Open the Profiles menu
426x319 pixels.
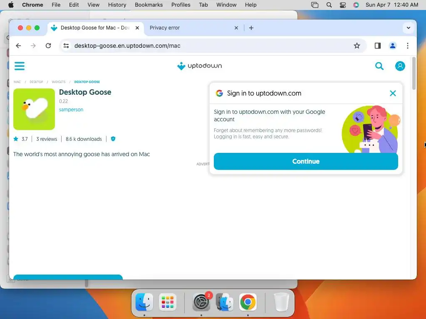[x=181, y=5]
